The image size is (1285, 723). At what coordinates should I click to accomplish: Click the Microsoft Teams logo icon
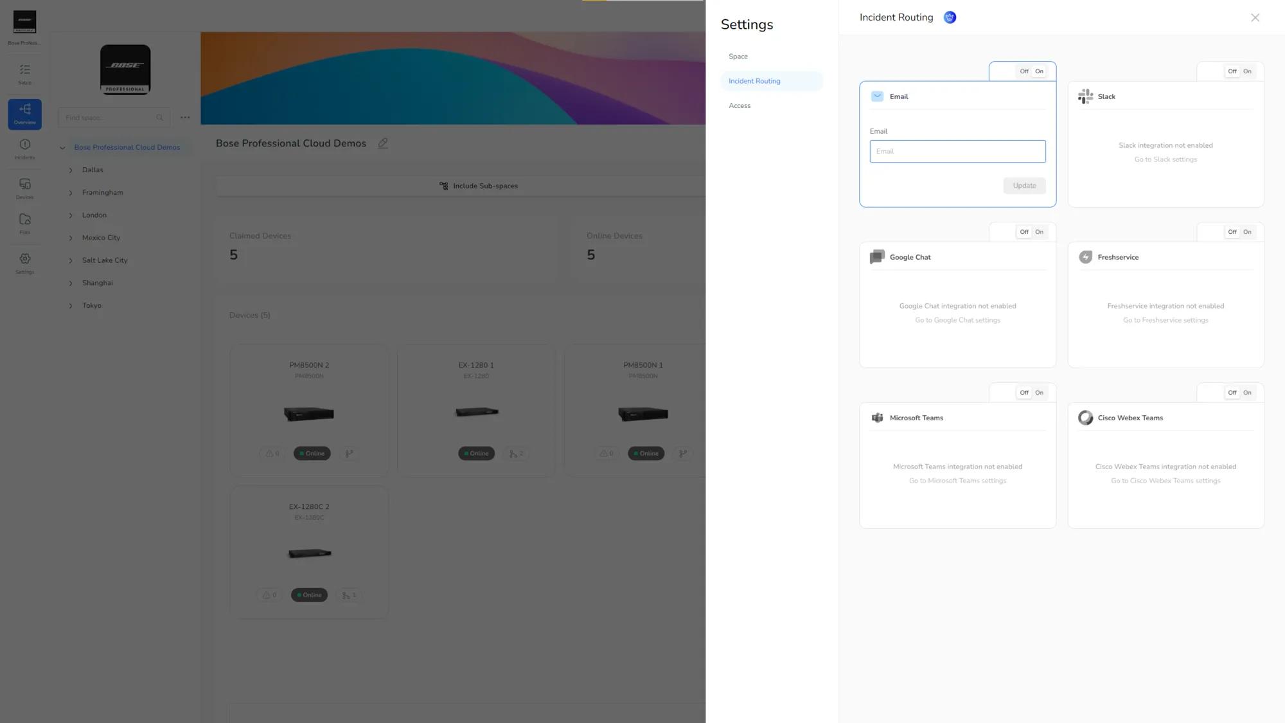pyautogui.click(x=877, y=418)
